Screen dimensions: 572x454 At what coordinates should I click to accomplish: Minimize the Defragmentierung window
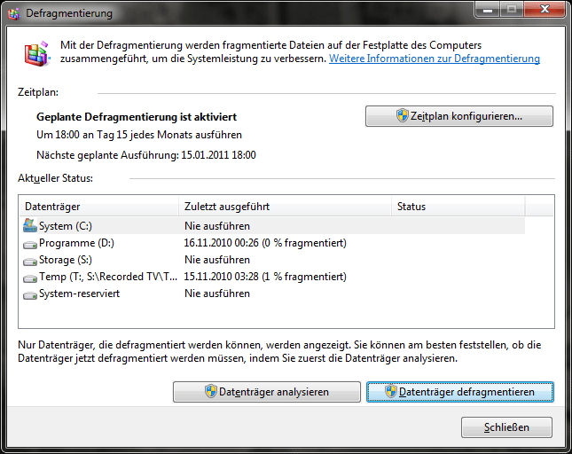tap(488, 9)
